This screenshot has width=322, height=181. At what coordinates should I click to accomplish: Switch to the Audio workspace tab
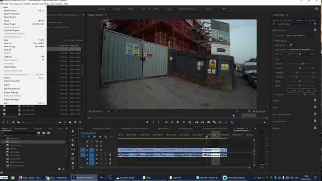click(x=169, y=9)
